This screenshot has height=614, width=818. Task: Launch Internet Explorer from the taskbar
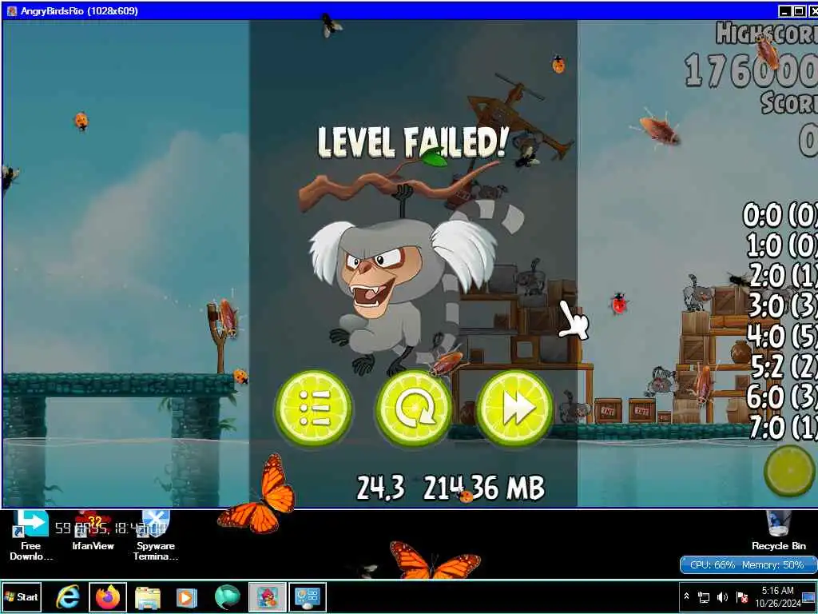68,597
